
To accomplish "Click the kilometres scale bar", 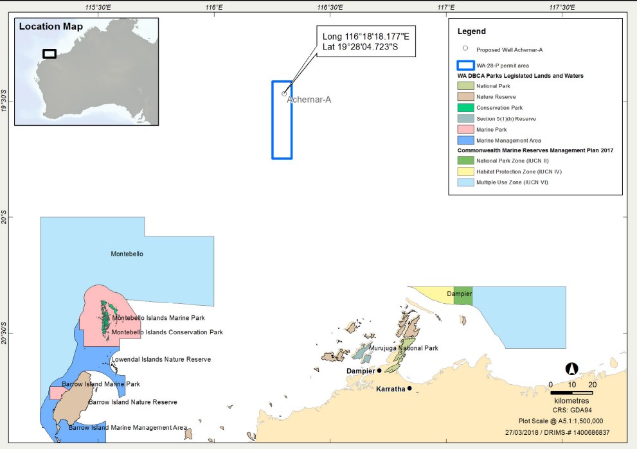I will coord(571,392).
